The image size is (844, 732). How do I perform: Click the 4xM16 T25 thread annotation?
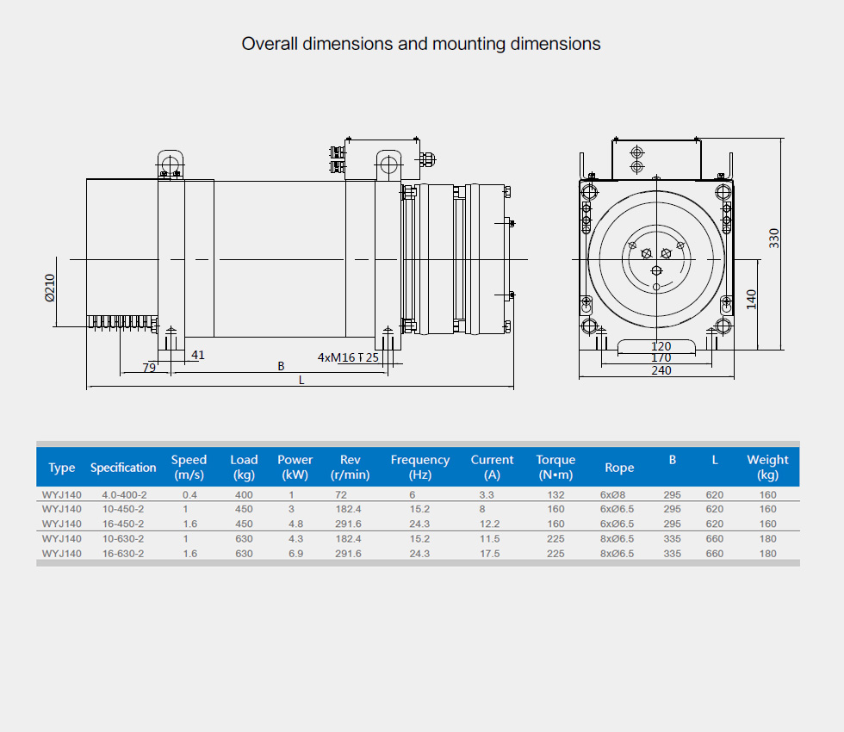348,357
